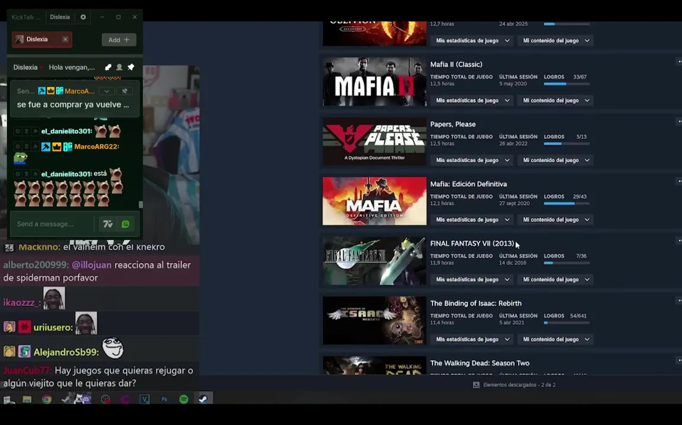Open Google Chrome from the taskbar
Screen dimensions: 682x425
tap(47, 399)
